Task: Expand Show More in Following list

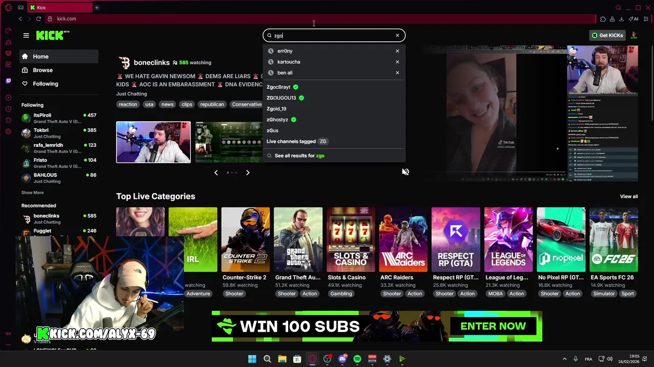Action: [32, 193]
